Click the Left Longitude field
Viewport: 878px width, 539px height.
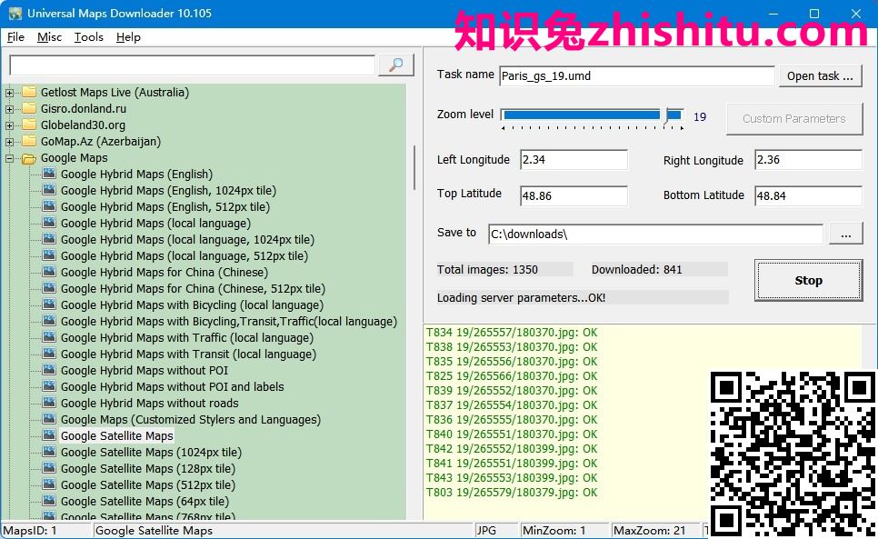[574, 160]
